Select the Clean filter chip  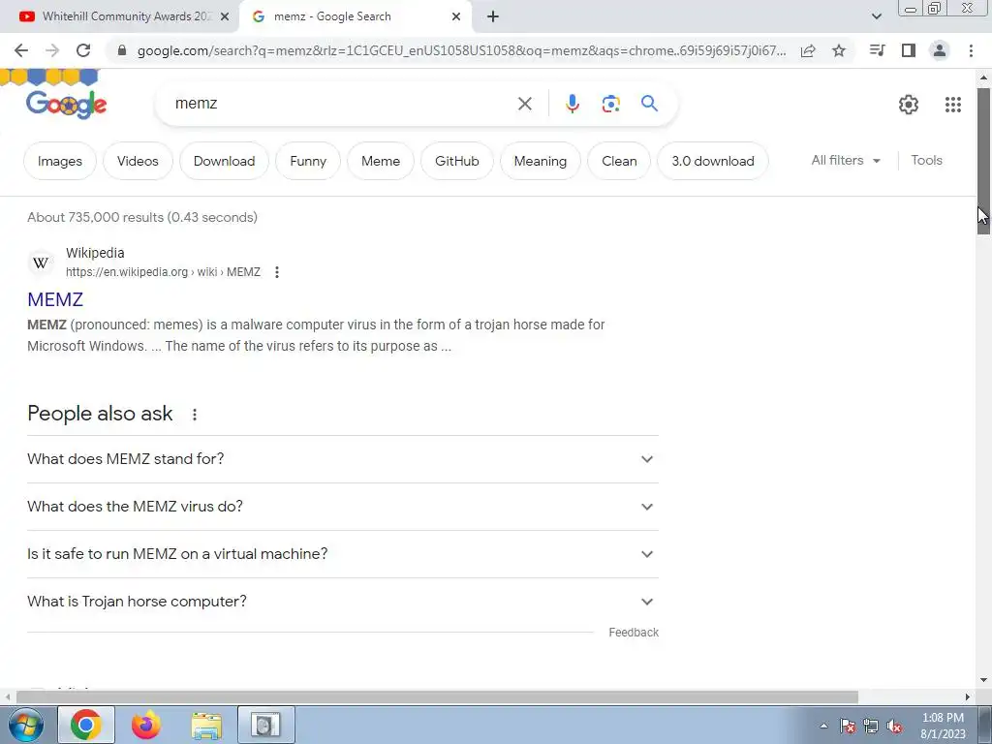619,161
